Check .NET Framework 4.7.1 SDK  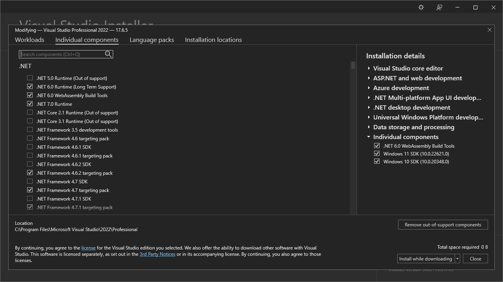point(30,199)
